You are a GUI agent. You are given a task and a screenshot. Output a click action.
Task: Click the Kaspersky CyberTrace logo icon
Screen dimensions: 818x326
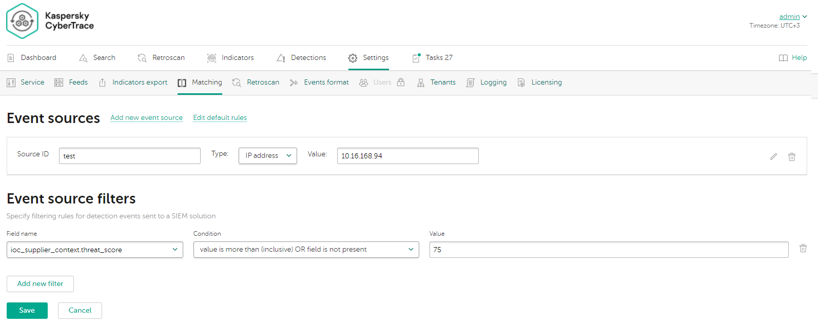click(x=22, y=21)
